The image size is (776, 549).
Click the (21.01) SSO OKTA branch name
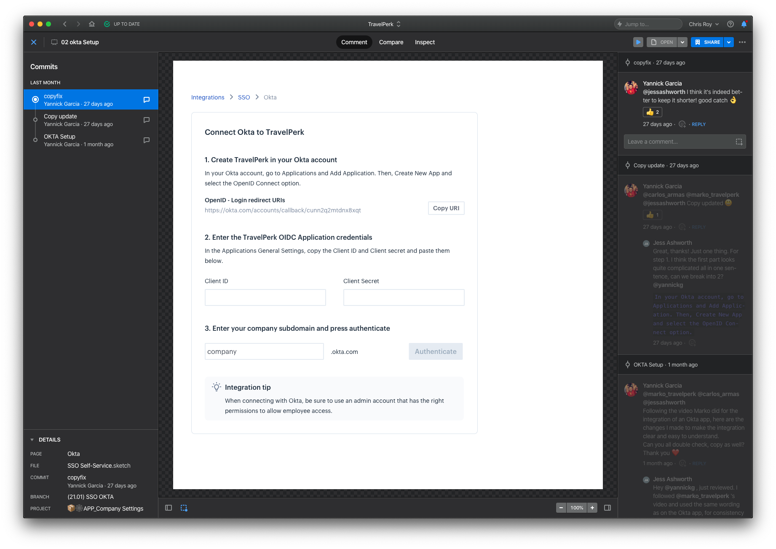pos(91,497)
